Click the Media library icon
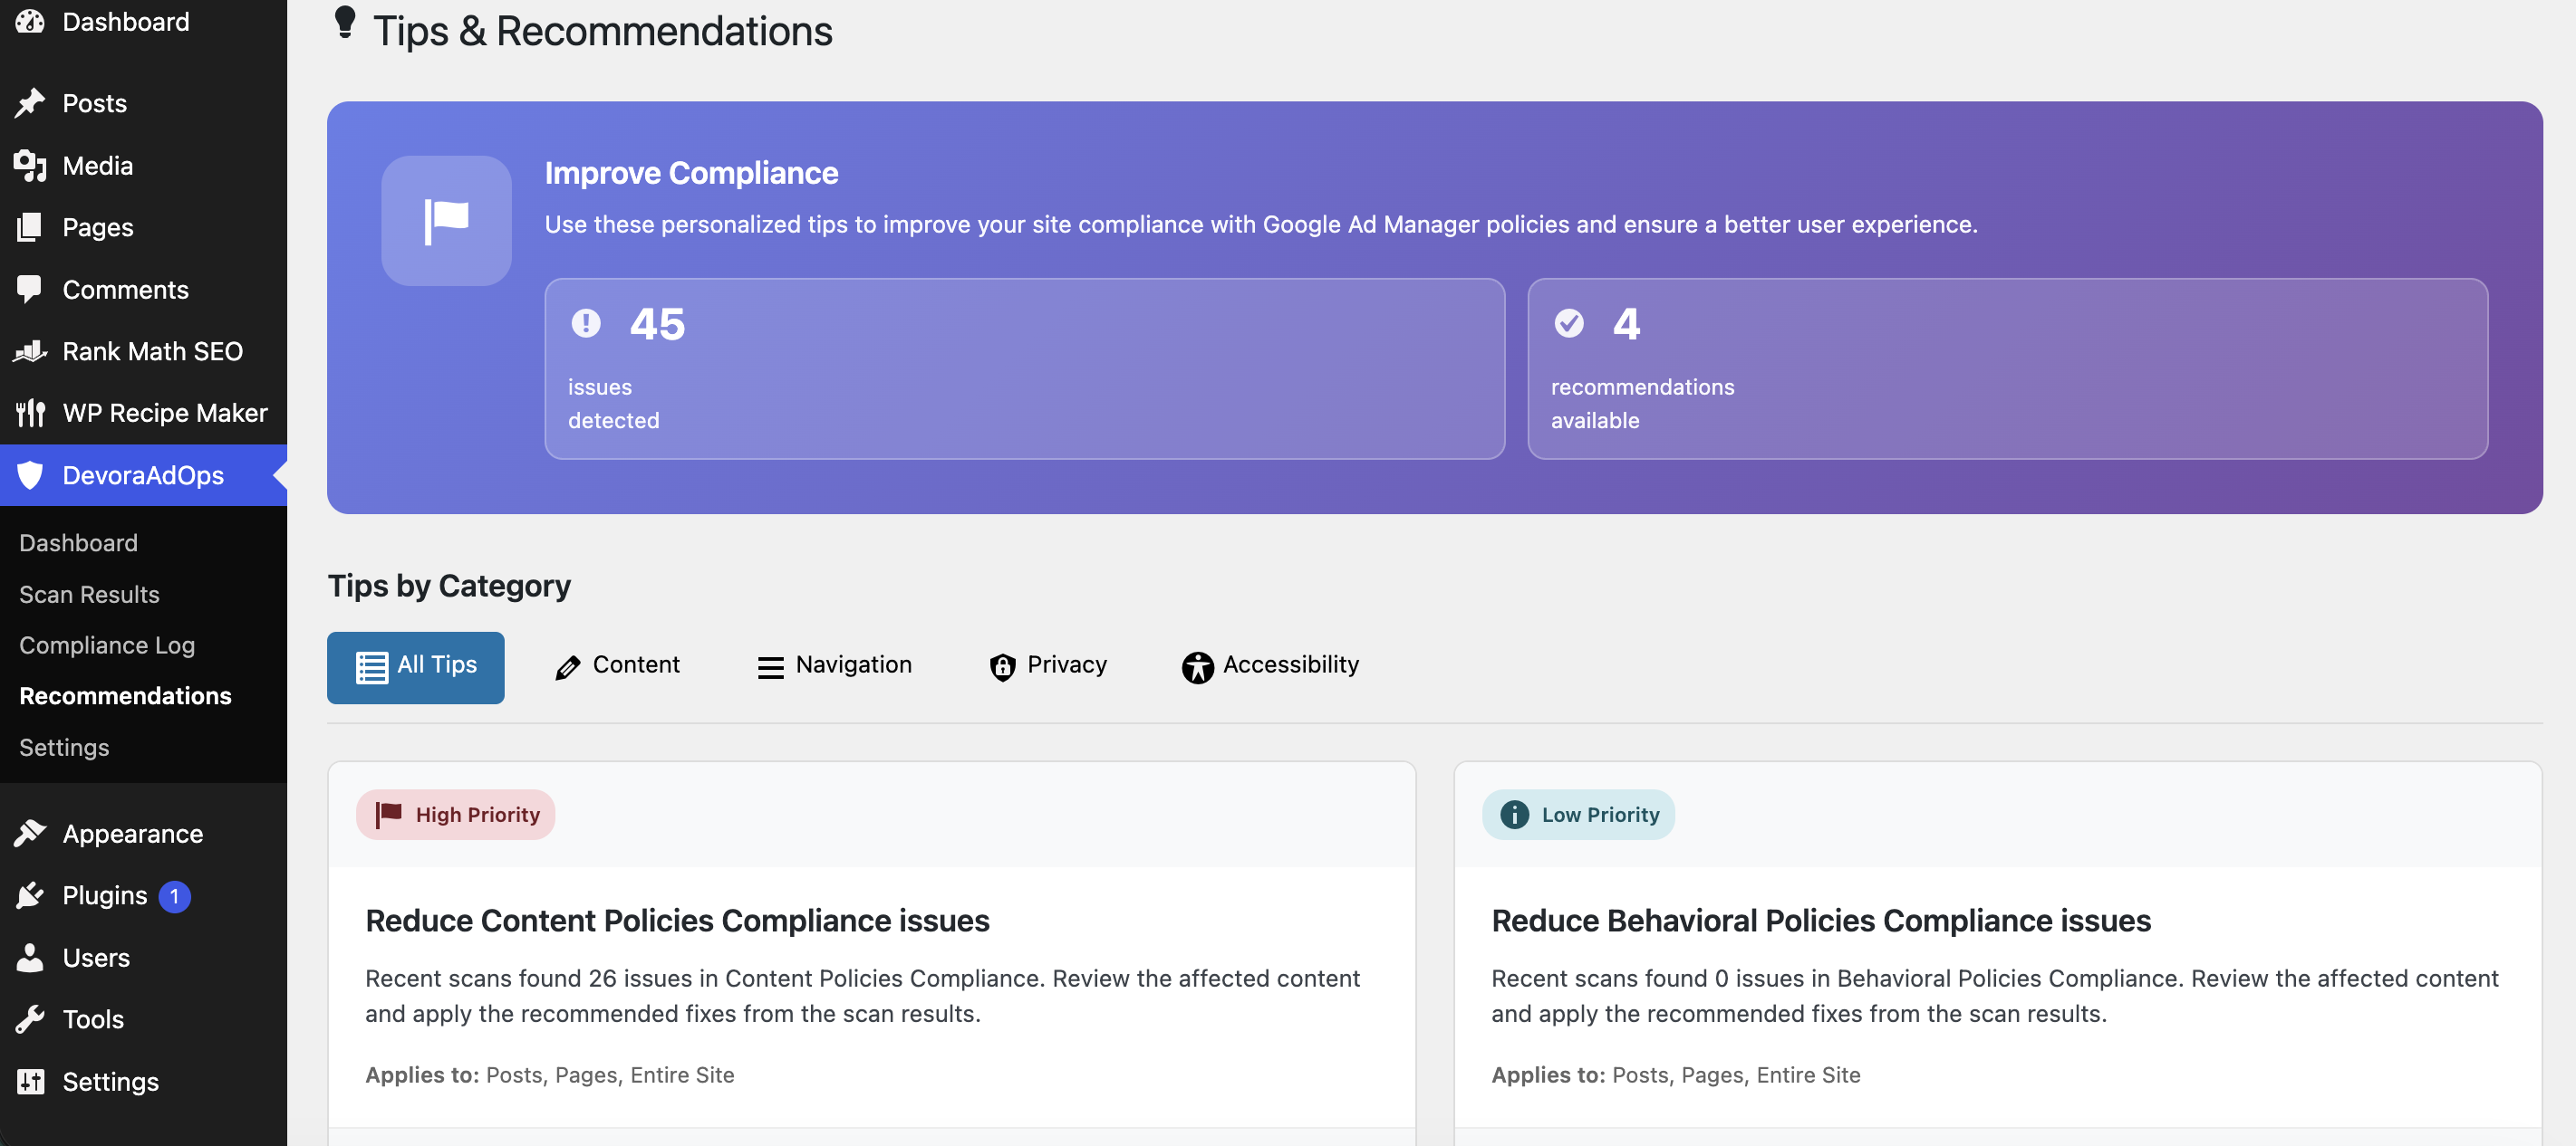Viewport: 2576px width, 1146px height. (30, 165)
